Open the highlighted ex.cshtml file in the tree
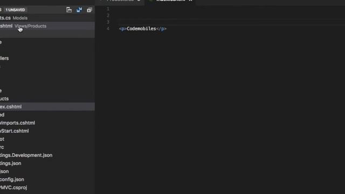Image resolution: width=345 pixels, height=194 pixels. [47, 107]
